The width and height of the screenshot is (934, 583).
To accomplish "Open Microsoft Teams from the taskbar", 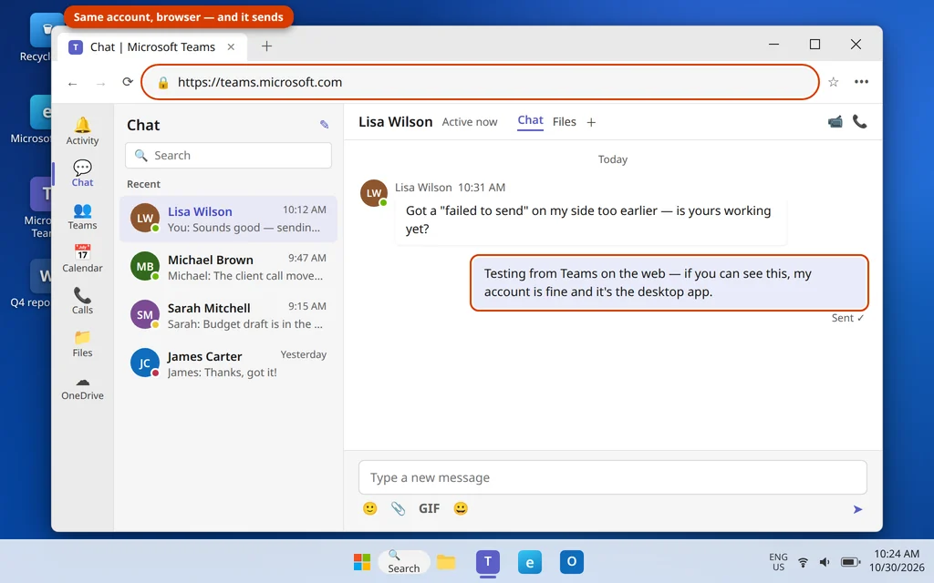I will click(x=488, y=561).
